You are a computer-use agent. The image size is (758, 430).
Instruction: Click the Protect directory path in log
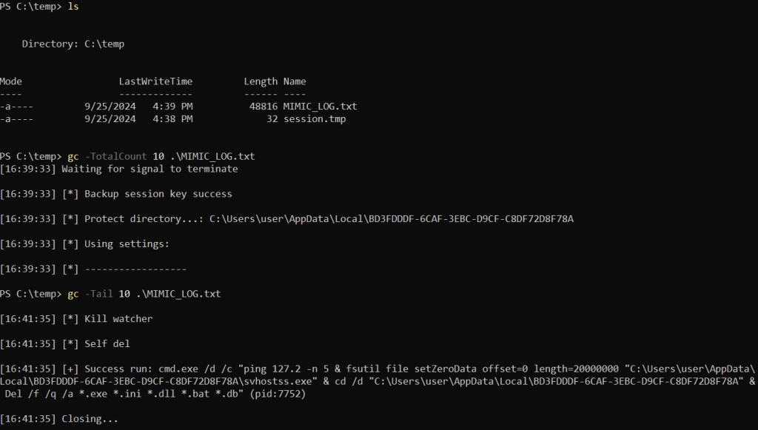click(x=391, y=219)
